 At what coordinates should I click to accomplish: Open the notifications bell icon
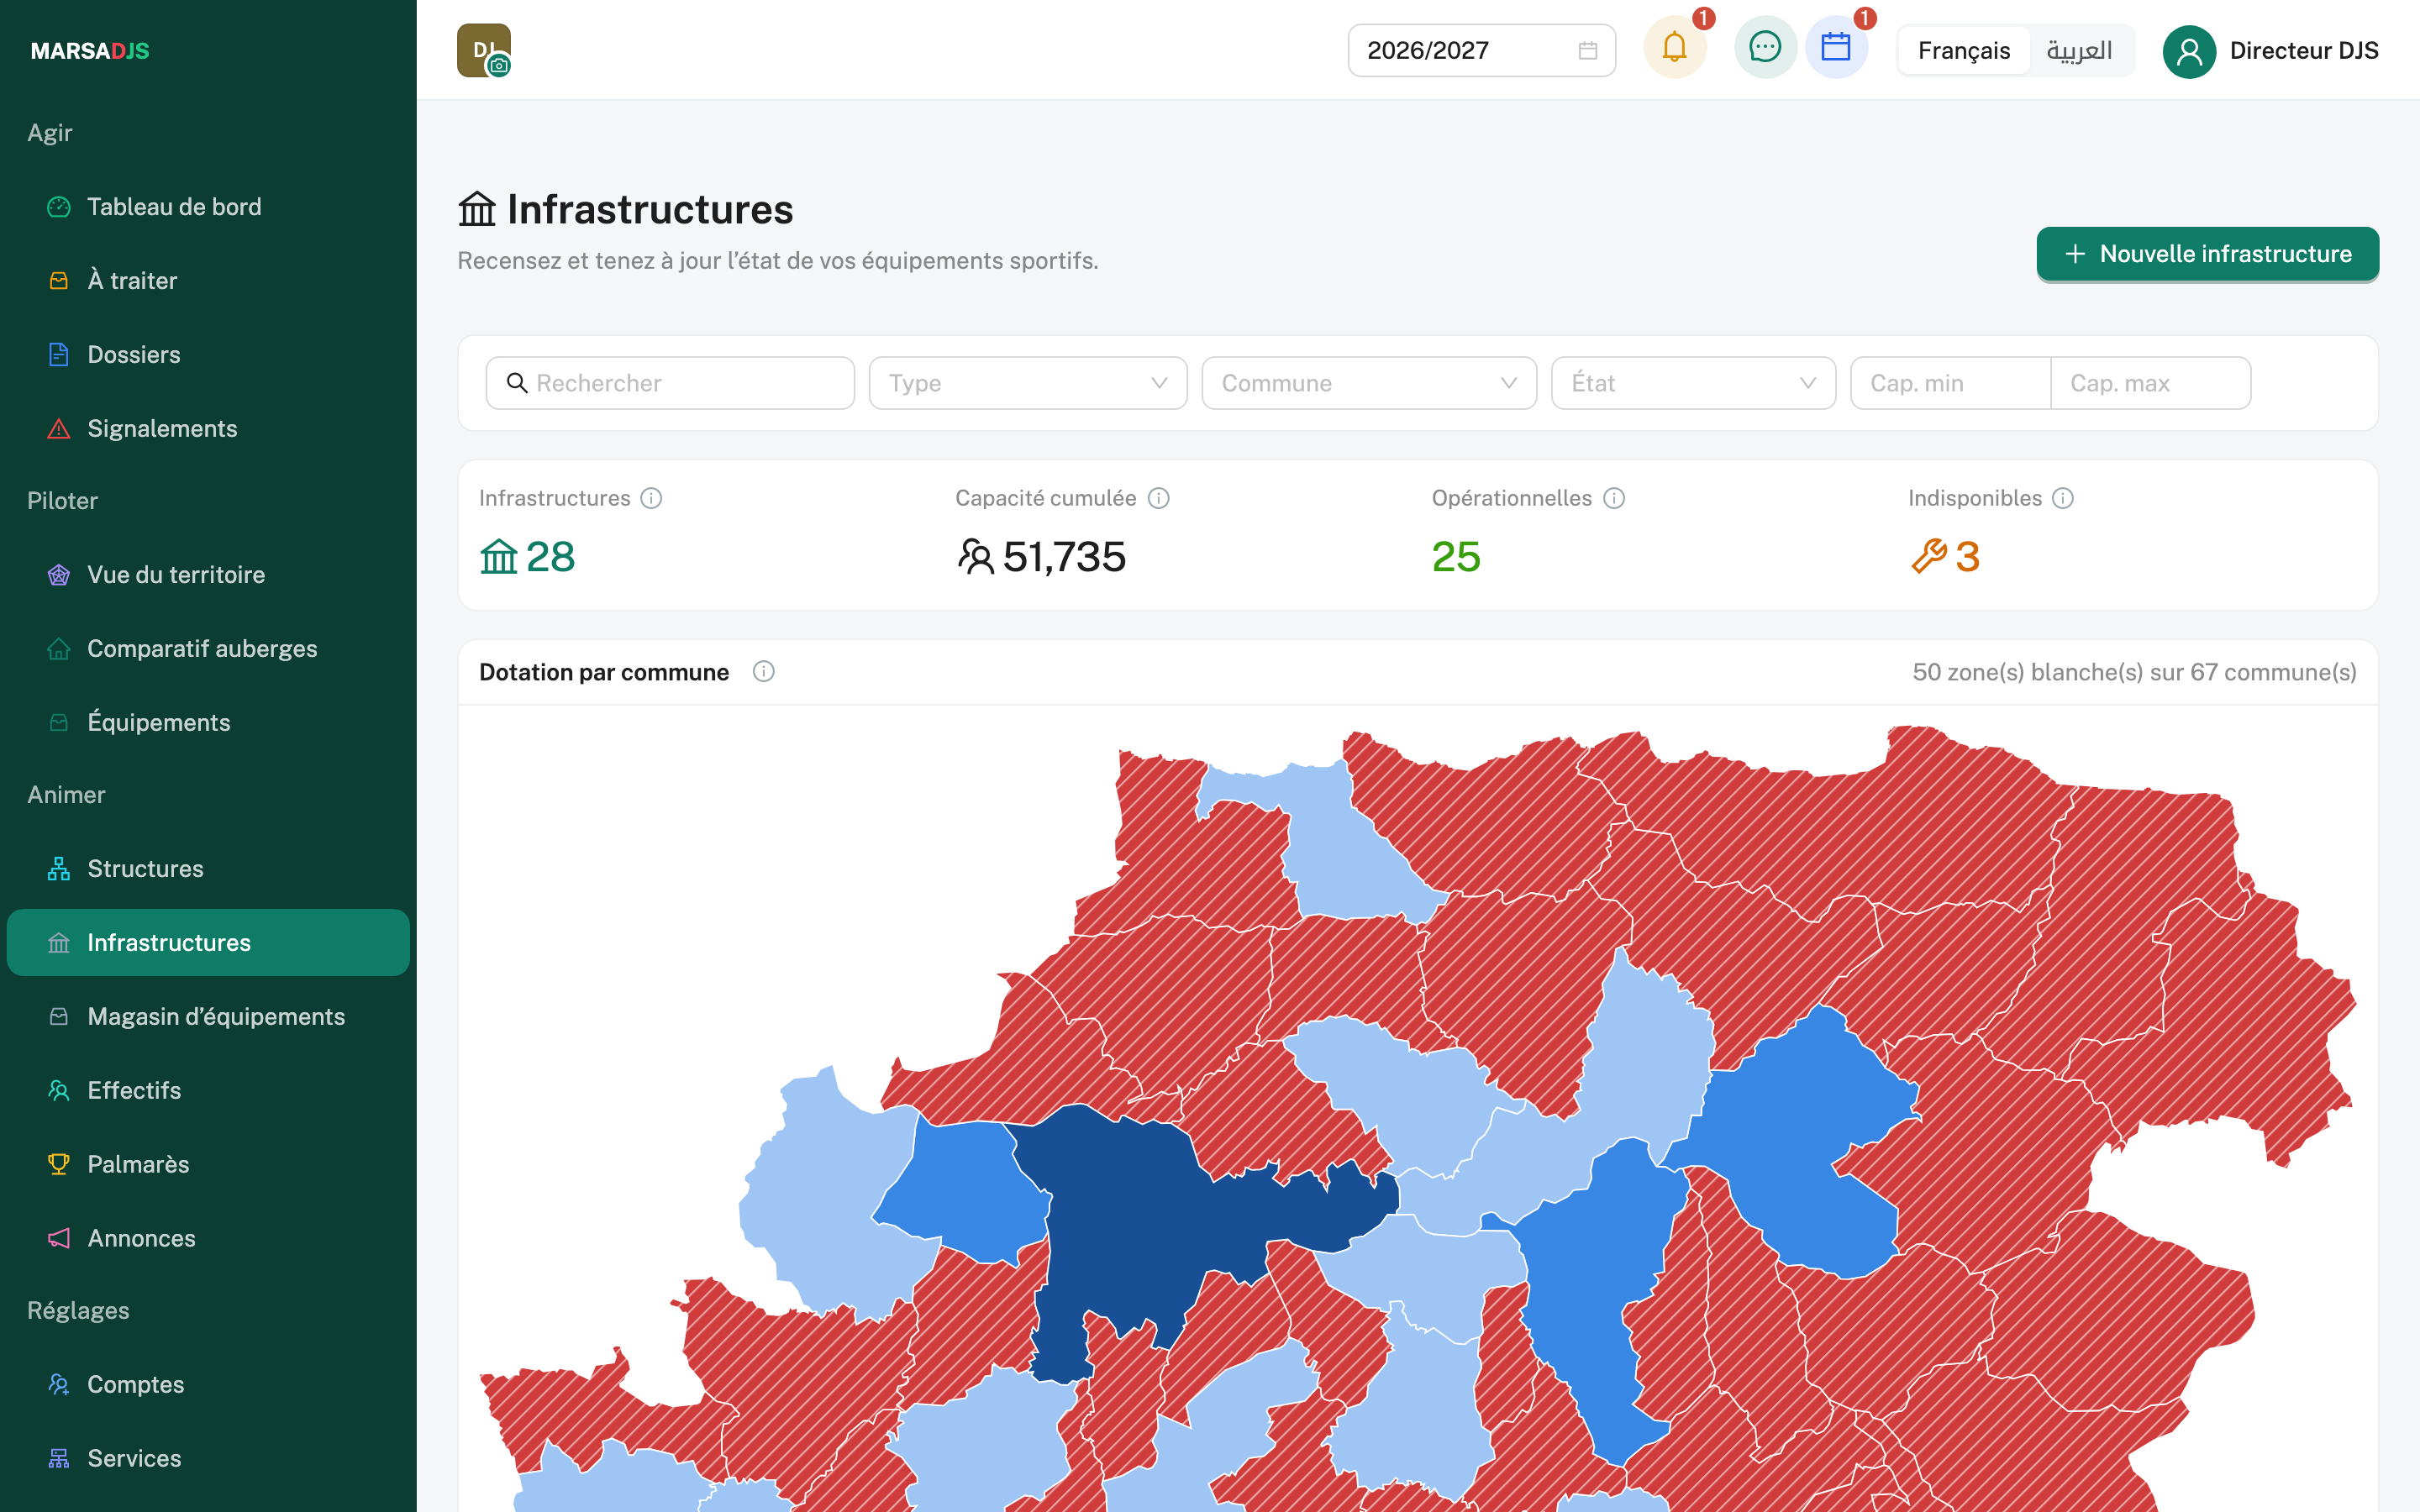tap(1674, 48)
